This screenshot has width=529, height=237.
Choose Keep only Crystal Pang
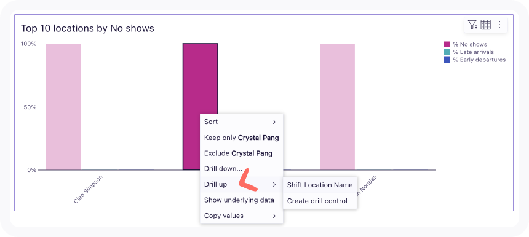241,138
